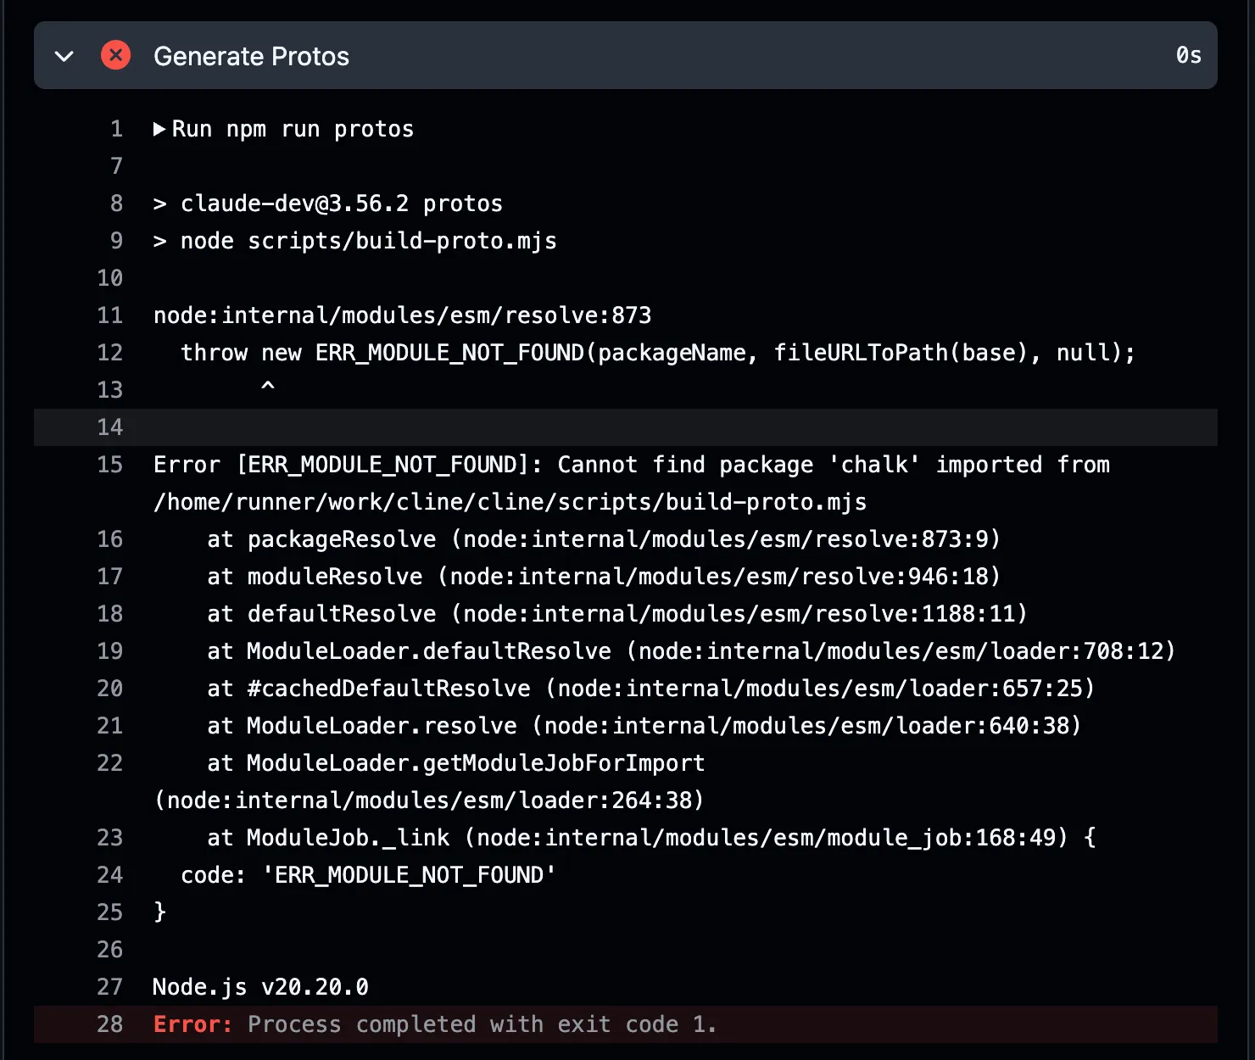
Task: Click line number 9 in the log
Action: point(116,242)
